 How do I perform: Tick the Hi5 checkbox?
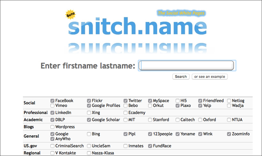coord(178,101)
